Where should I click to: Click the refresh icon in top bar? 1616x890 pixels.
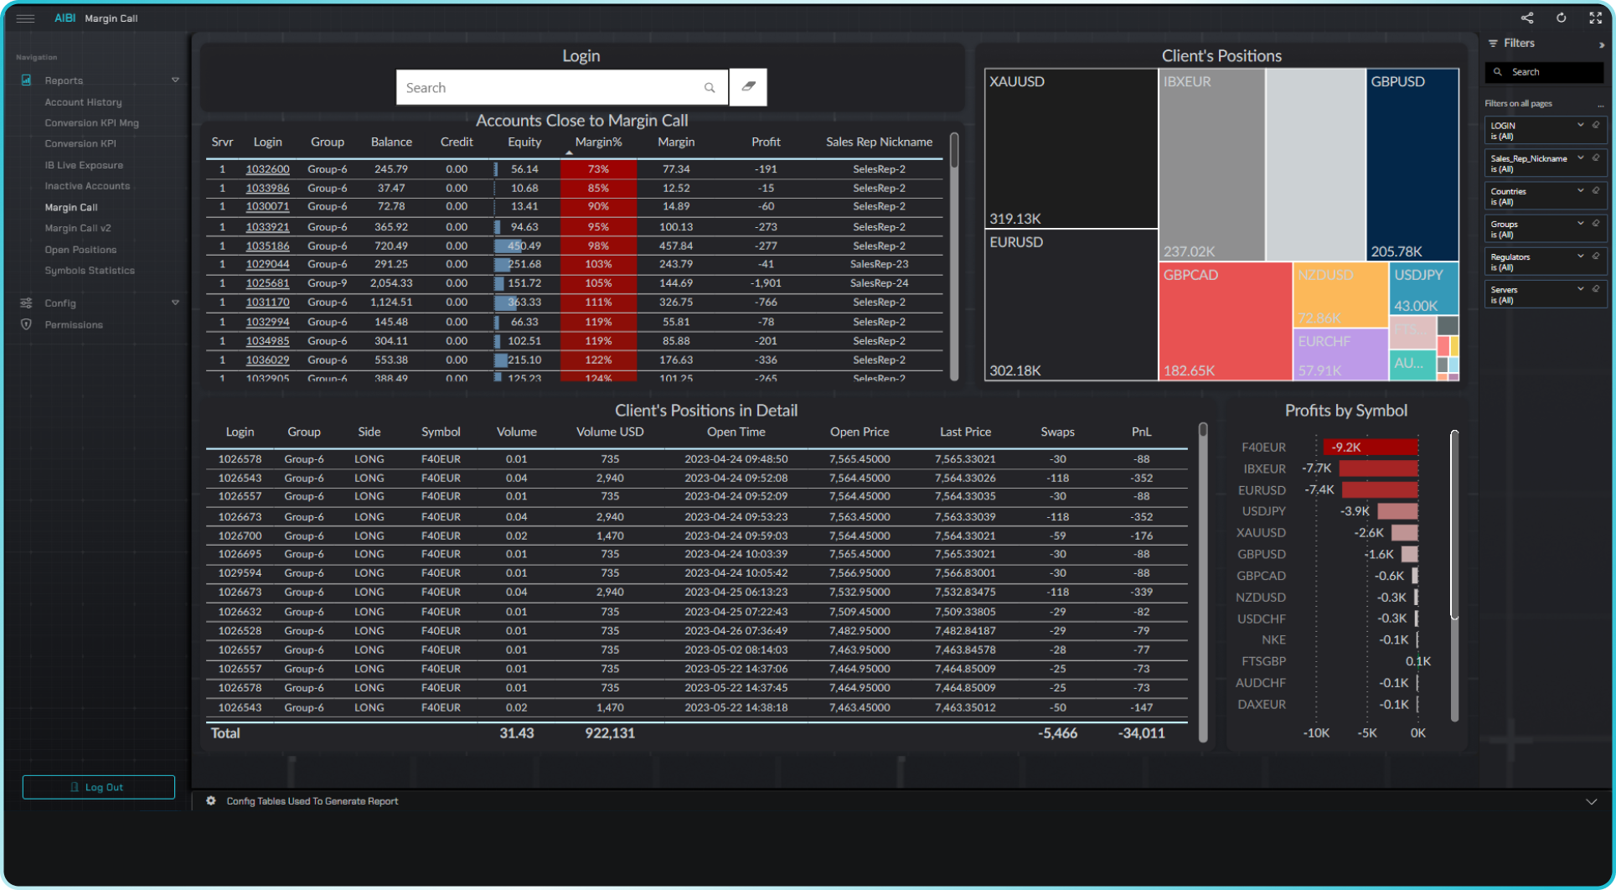[x=1562, y=18]
